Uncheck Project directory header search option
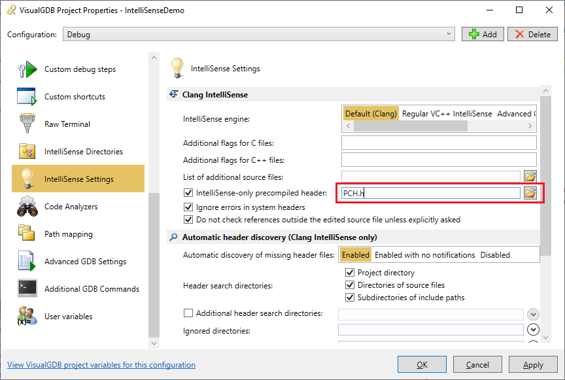This screenshot has height=380, width=565. coord(349,272)
